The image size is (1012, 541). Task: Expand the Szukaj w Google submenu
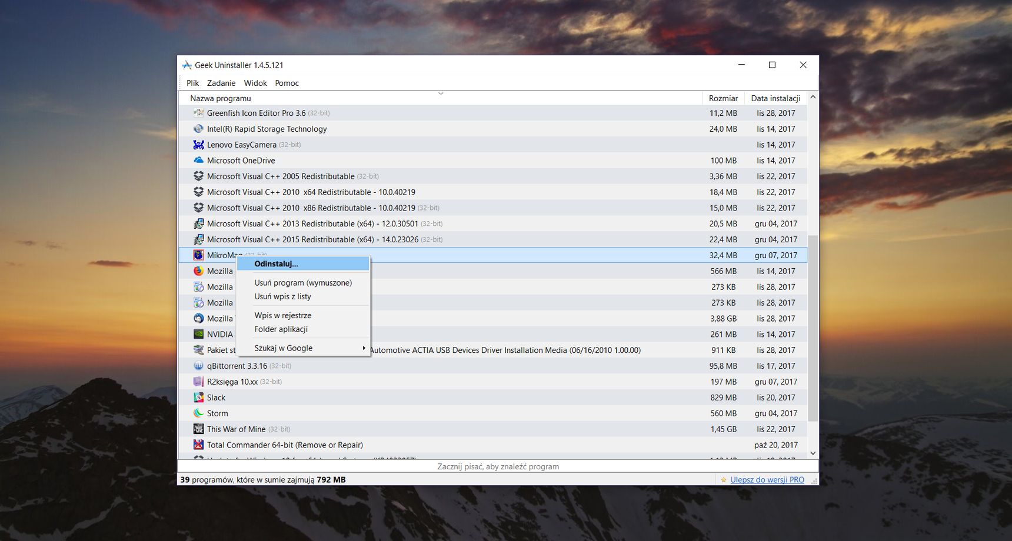coord(303,348)
